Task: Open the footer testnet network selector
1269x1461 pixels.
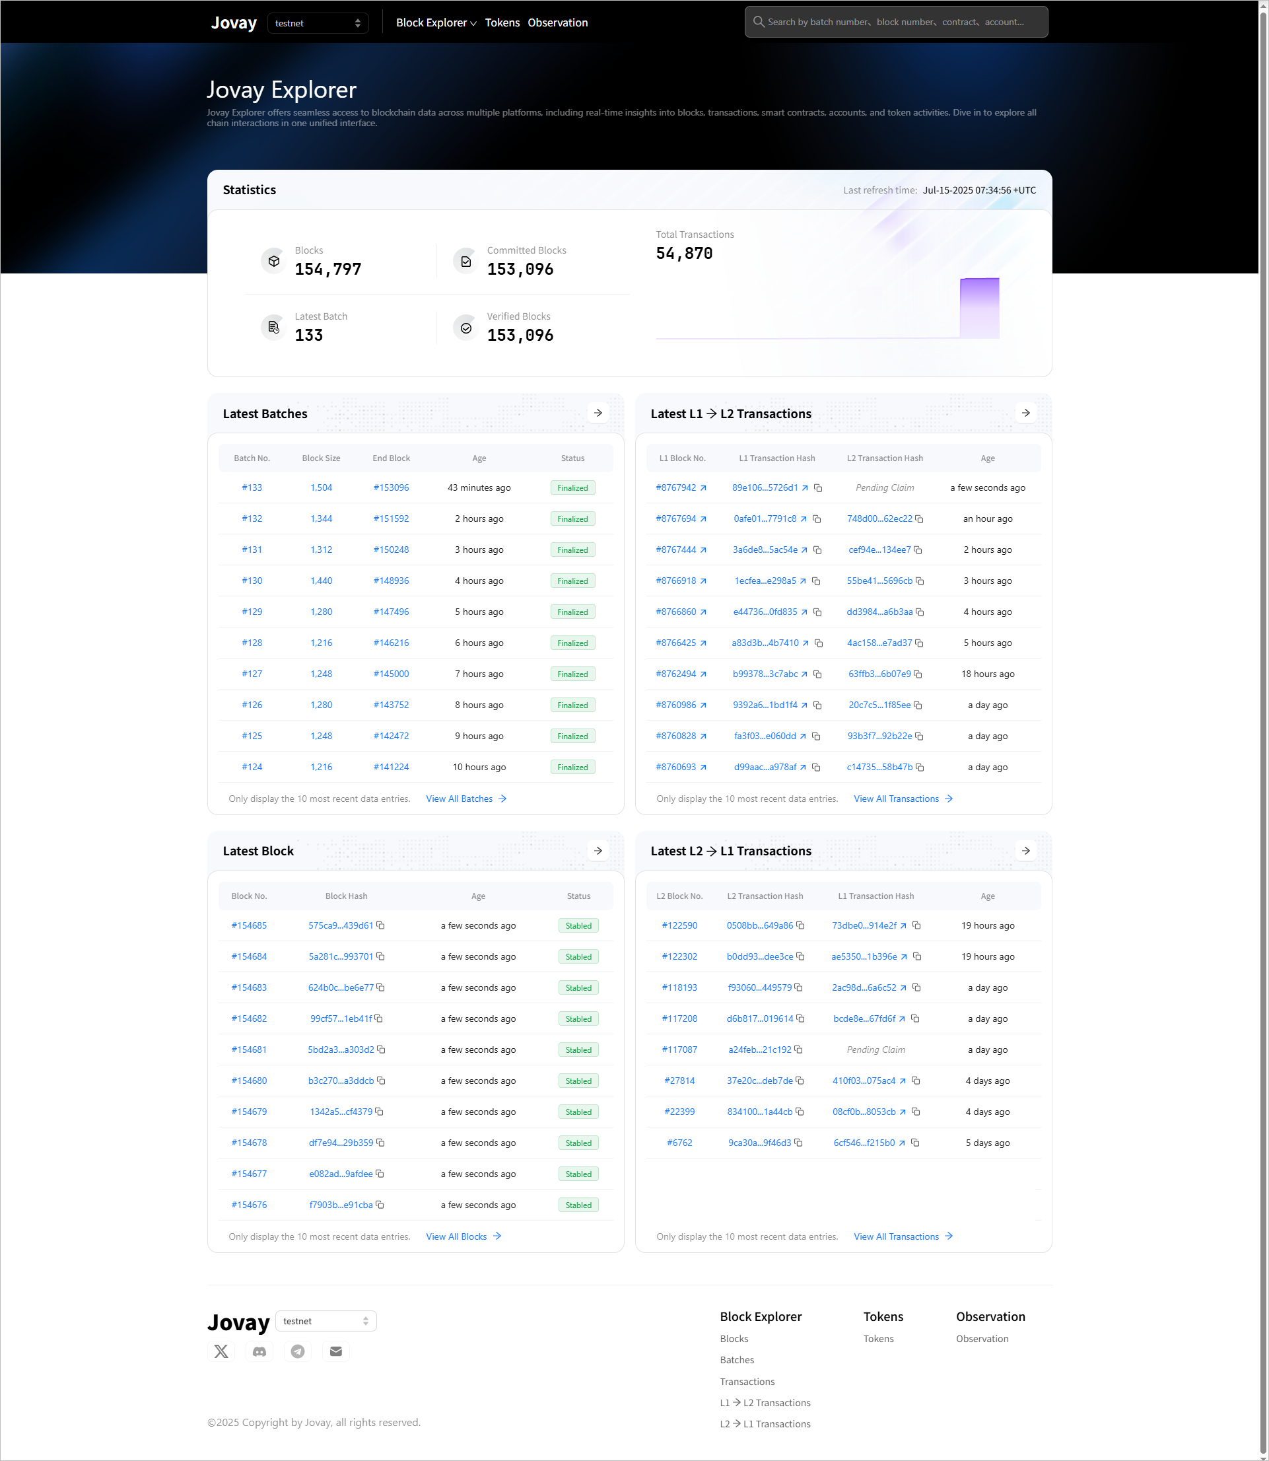Action: (x=326, y=1321)
